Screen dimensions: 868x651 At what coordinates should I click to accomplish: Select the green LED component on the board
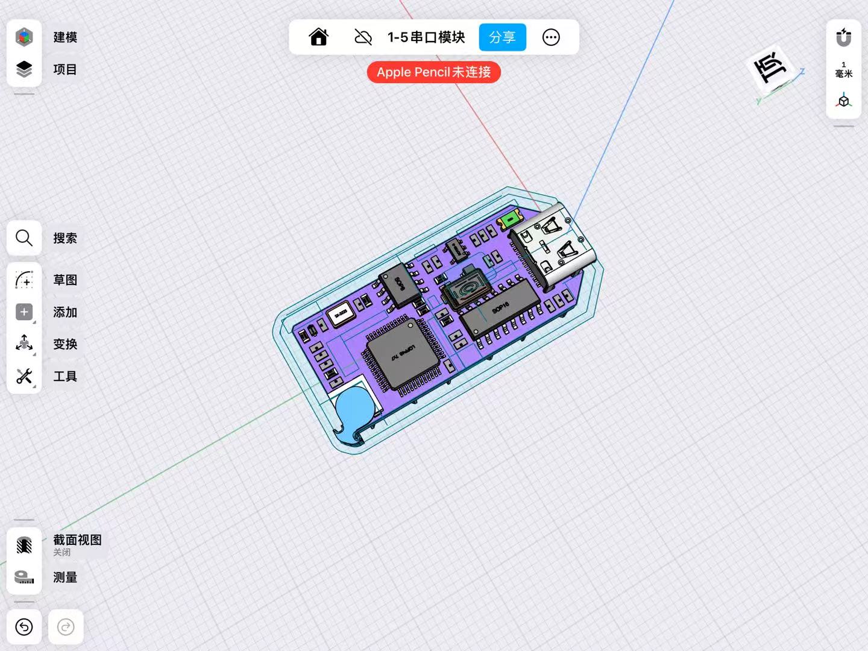pos(511,220)
